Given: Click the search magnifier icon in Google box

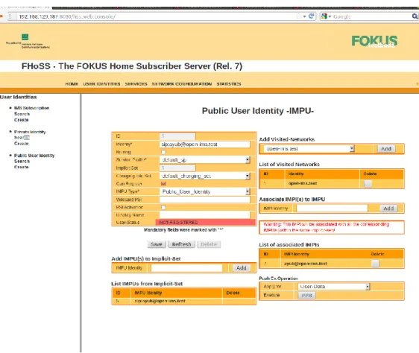Looking at the screenshot, I should tap(415, 16).
